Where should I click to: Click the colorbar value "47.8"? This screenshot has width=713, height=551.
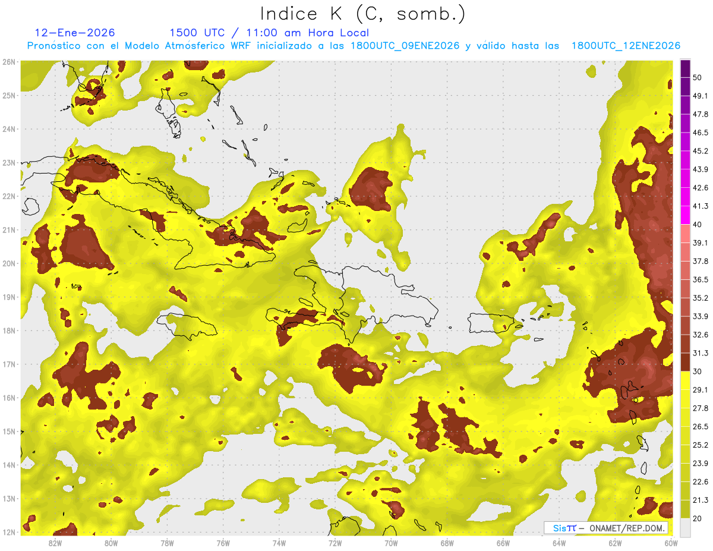(x=700, y=114)
